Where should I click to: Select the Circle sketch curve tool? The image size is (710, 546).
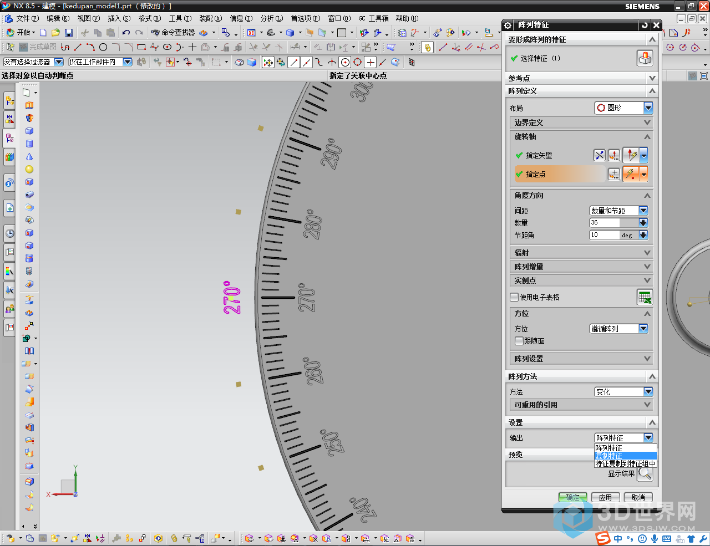[x=103, y=47]
